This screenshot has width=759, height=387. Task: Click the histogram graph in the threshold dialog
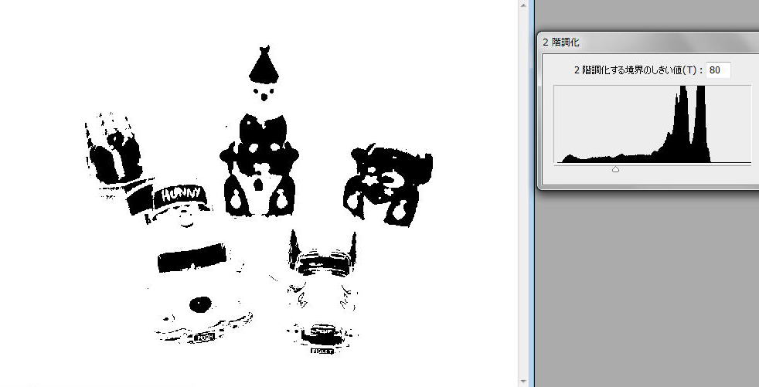pyautogui.click(x=652, y=124)
